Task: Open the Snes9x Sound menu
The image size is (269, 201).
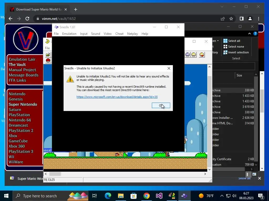Action: click(x=96, y=34)
